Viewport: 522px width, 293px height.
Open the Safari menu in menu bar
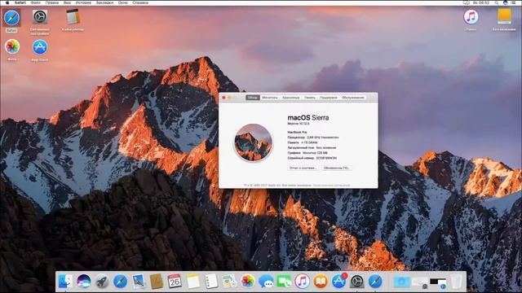20,2
